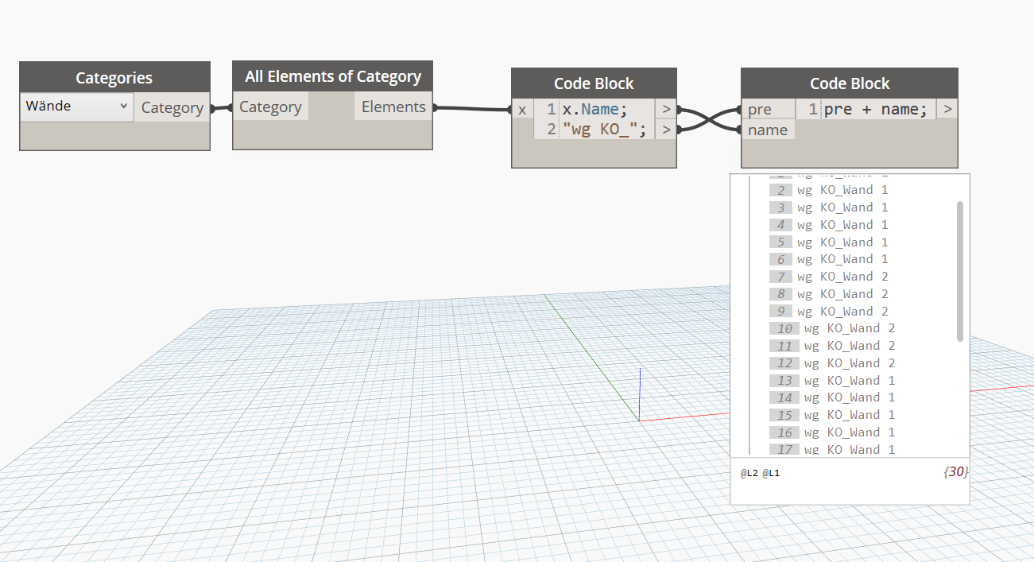The height and width of the screenshot is (562, 1034).
Task: Click the Category output port on Categories node
Action: 172,106
